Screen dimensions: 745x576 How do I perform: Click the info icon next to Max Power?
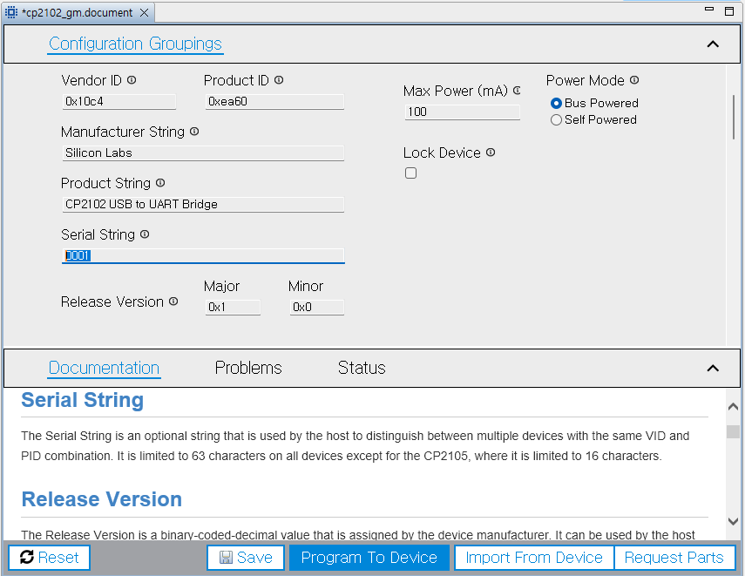tap(517, 91)
